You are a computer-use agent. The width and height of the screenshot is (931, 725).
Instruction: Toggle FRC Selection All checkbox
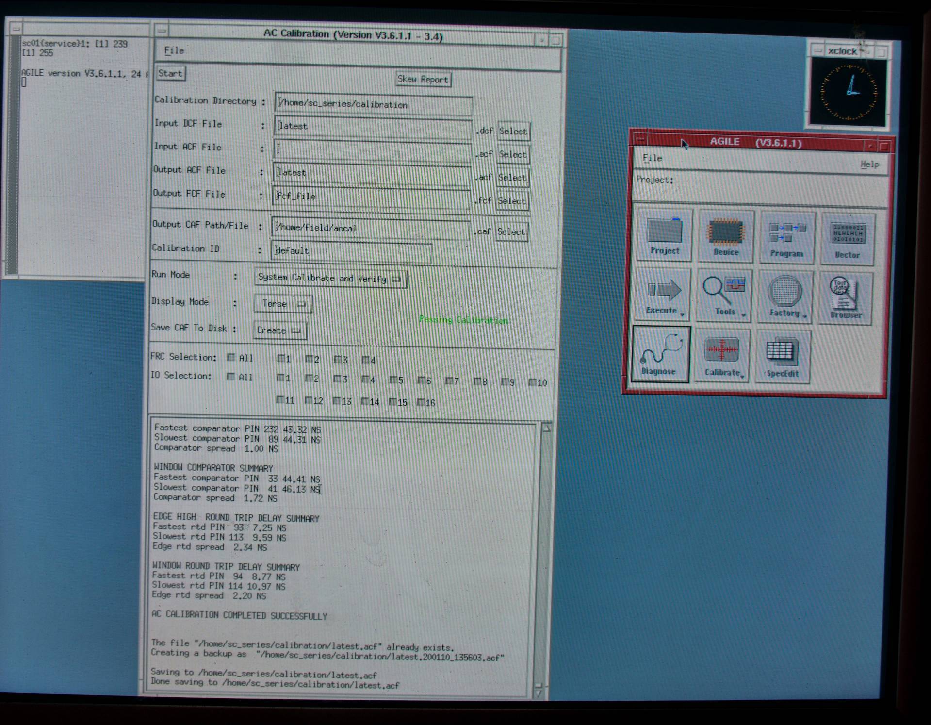pos(231,358)
